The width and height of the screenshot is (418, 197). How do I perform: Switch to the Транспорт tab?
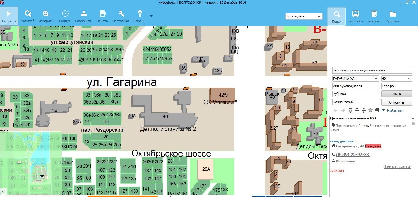pyautogui.click(x=355, y=17)
